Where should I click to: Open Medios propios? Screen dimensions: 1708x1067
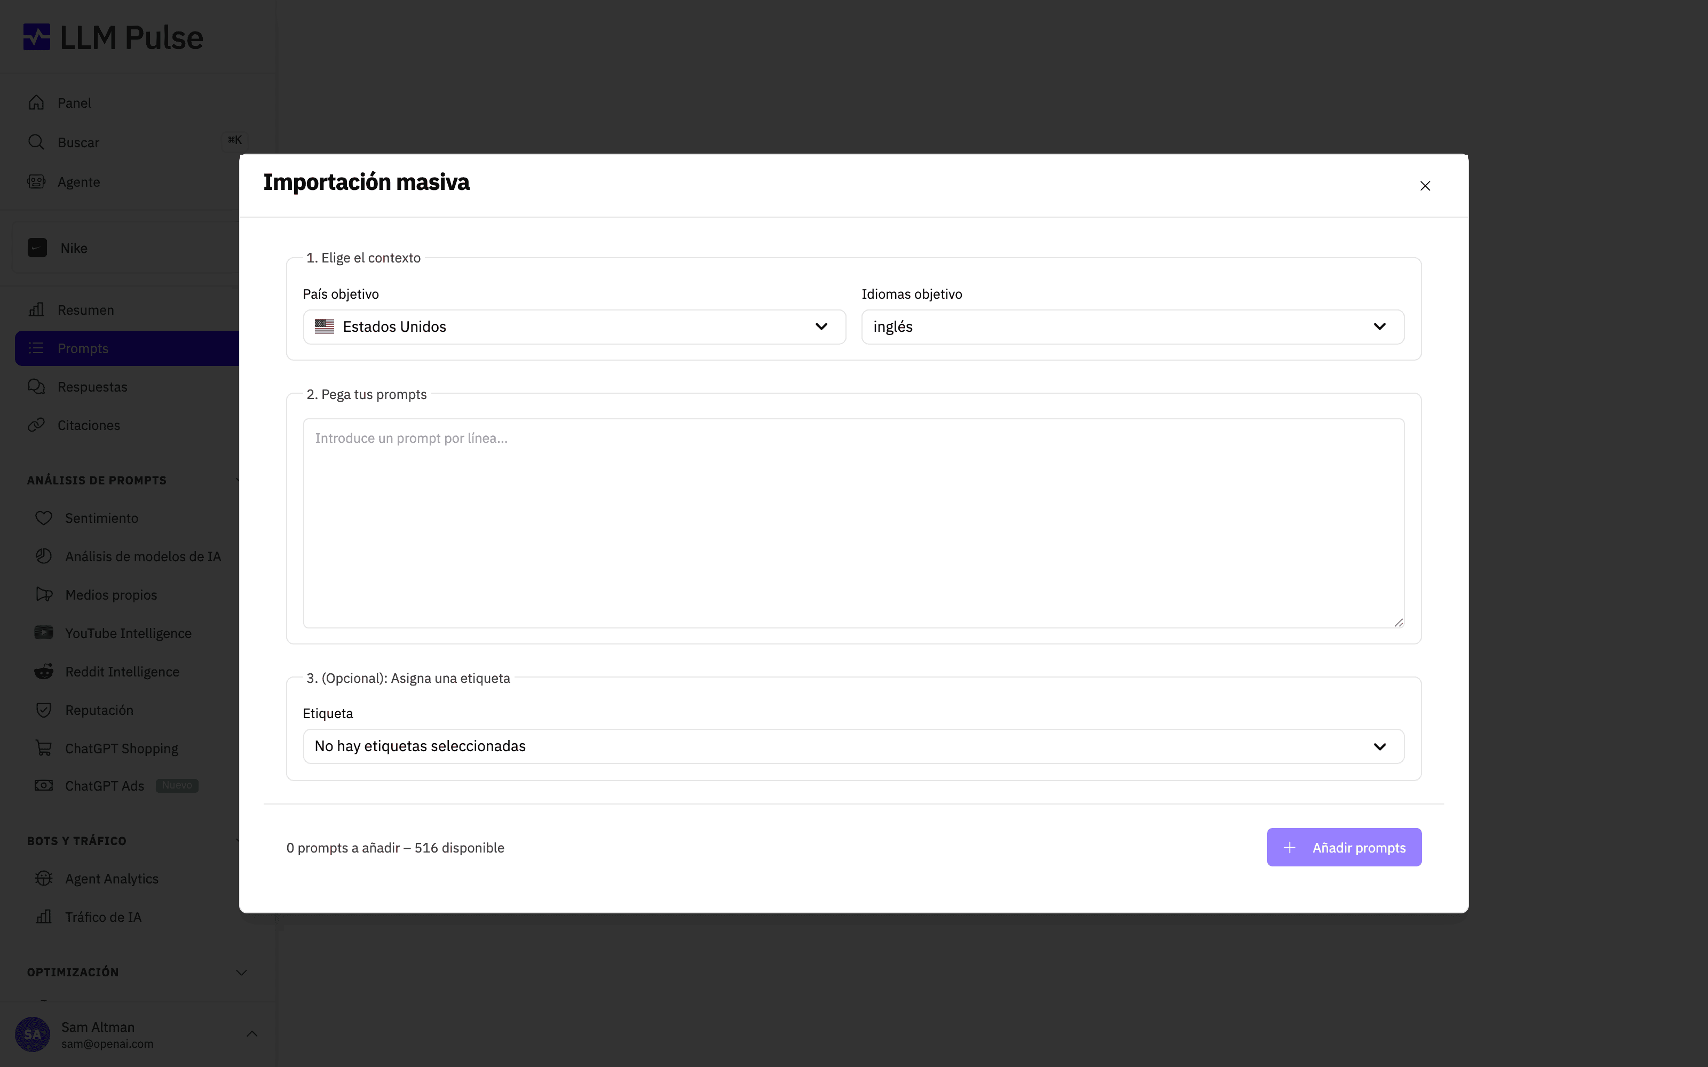(111, 595)
